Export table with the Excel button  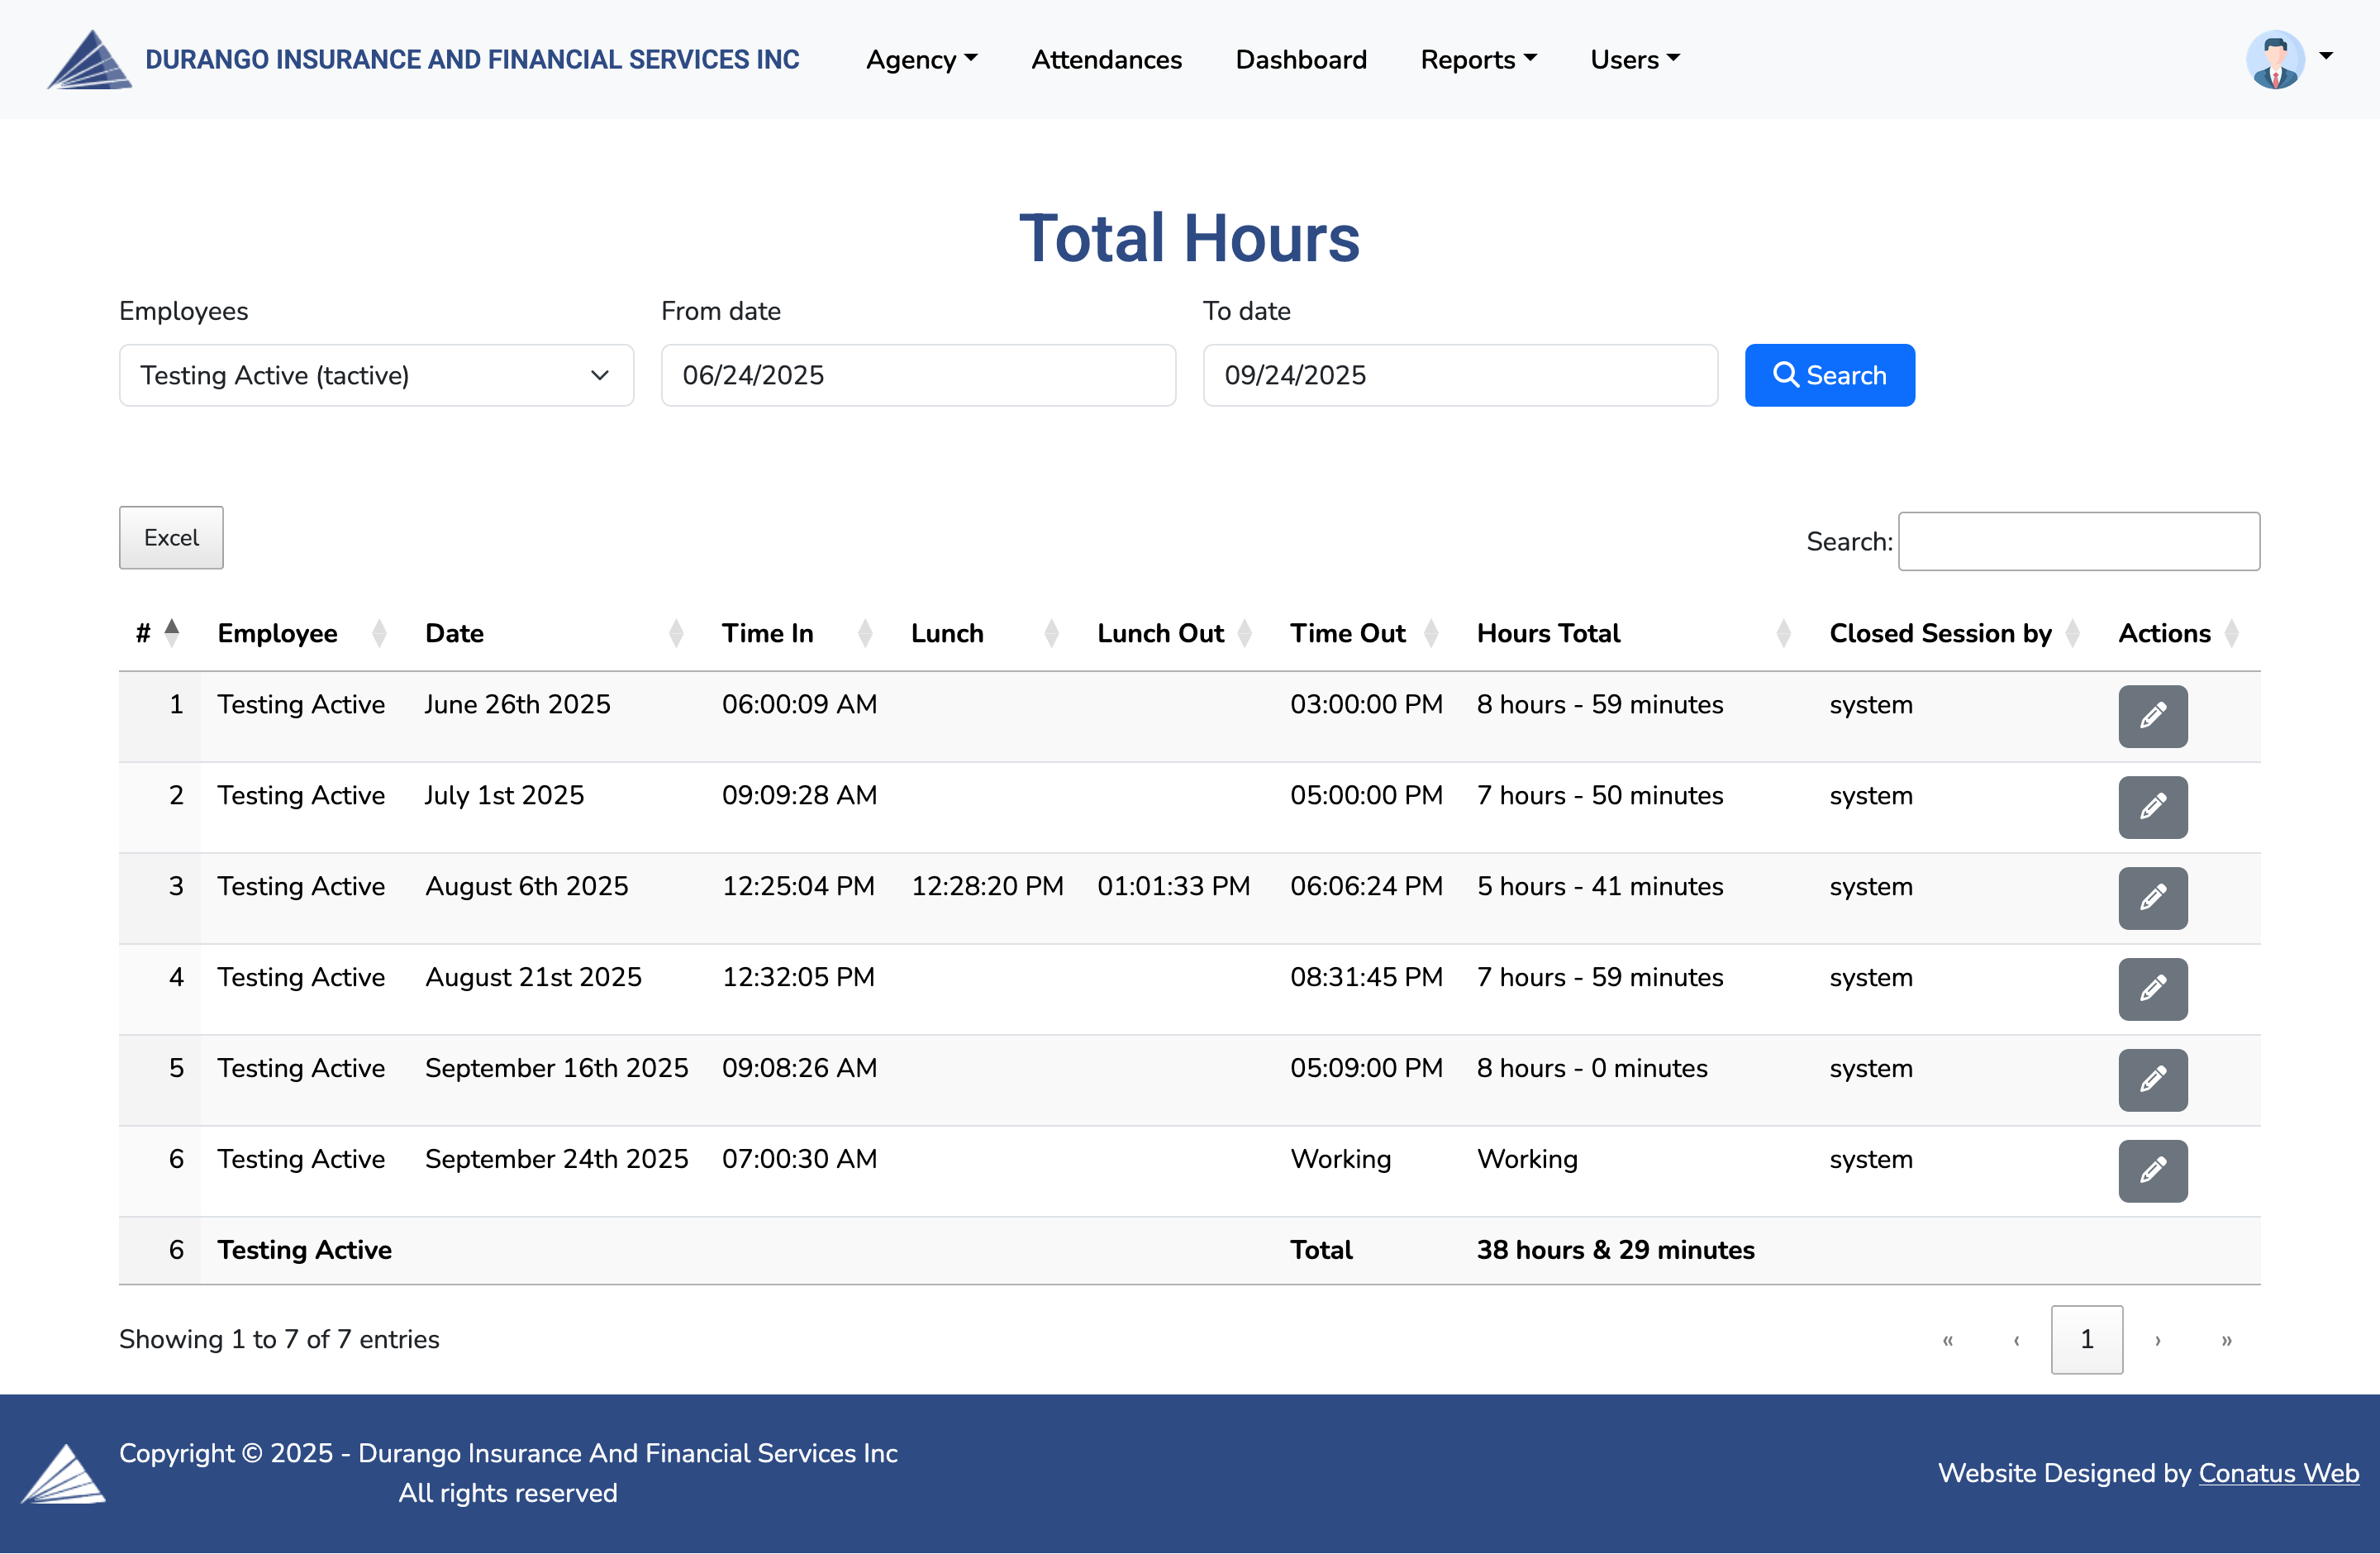coord(171,538)
